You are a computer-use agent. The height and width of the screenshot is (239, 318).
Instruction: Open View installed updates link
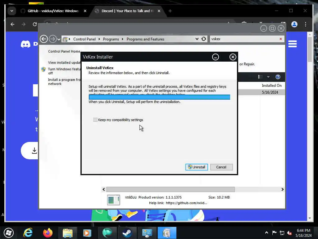click(64, 63)
